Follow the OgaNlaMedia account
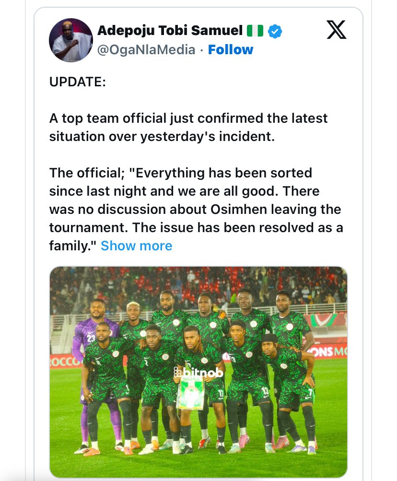Viewport: 397px width, 481px height. pyautogui.click(x=231, y=49)
